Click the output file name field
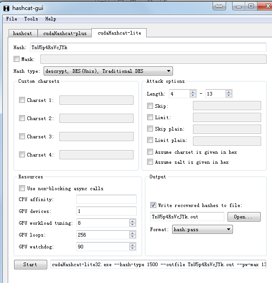The height and width of the screenshot is (283, 272). [187, 217]
